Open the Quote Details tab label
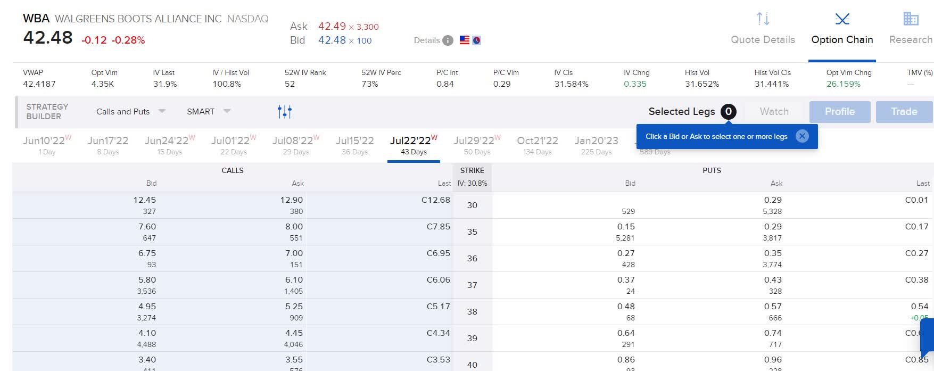This screenshot has width=934, height=371. point(763,40)
